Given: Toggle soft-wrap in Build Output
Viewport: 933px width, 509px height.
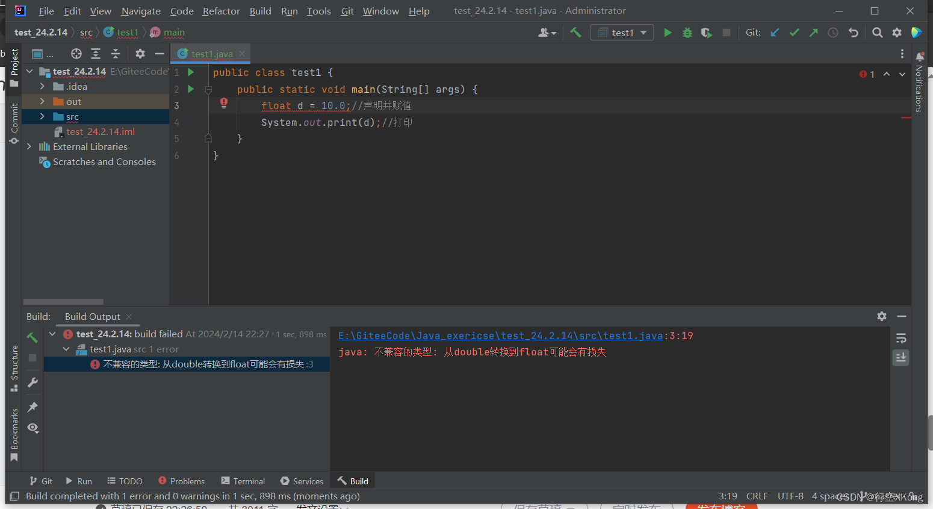Looking at the screenshot, I should 900,338.
